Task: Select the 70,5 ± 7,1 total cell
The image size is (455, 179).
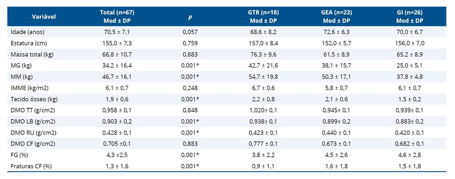Action: [117, 32]
